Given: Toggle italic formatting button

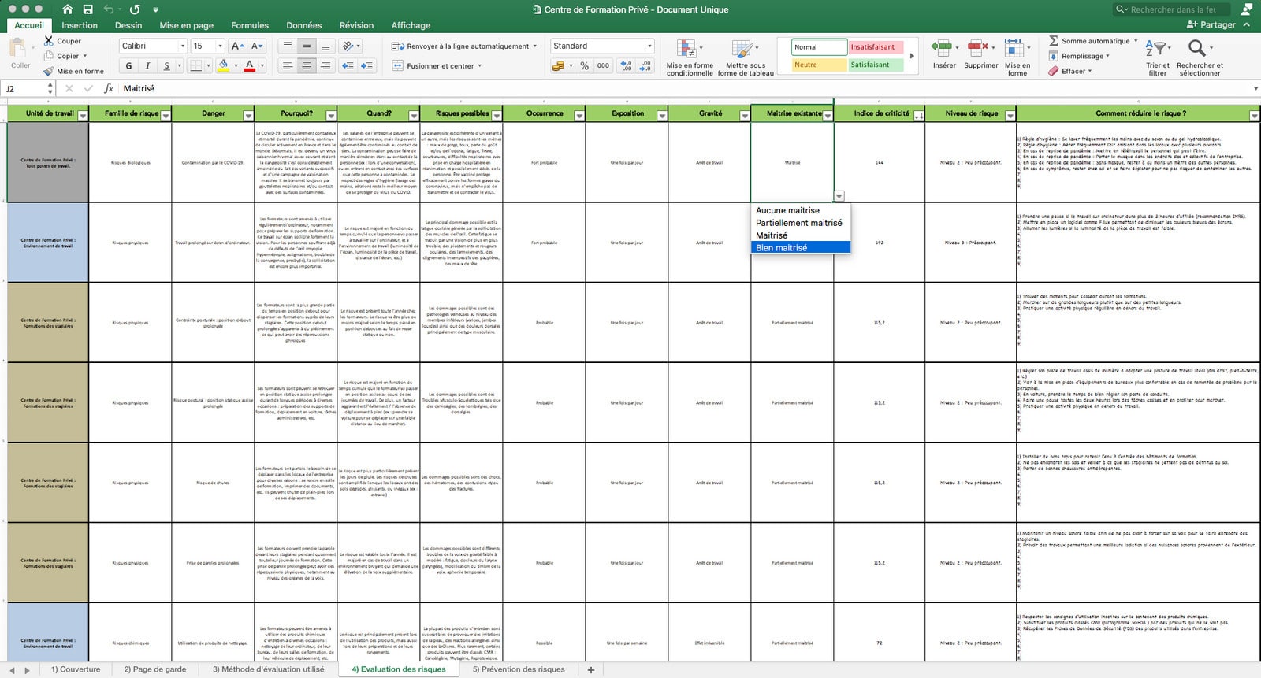Looking at the screenshot, I should tap(147, 66).
